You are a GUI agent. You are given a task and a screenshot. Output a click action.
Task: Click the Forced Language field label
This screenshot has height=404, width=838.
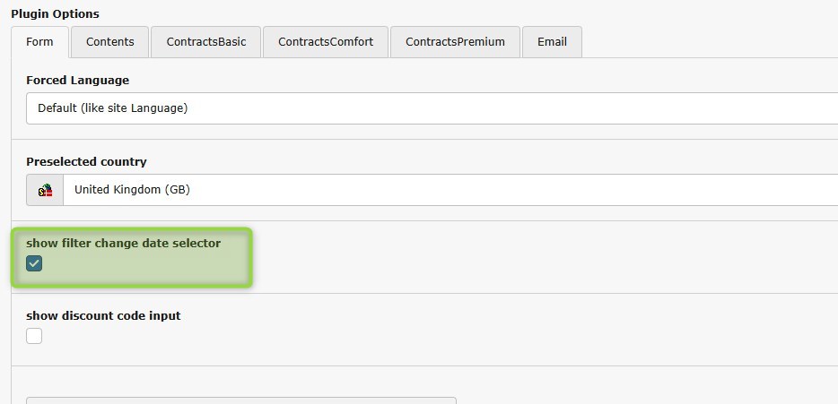pos(77,81)
